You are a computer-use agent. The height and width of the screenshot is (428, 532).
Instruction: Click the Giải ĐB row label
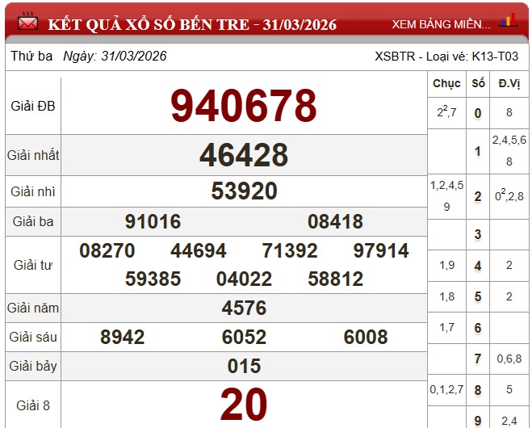tap(33, 106)
